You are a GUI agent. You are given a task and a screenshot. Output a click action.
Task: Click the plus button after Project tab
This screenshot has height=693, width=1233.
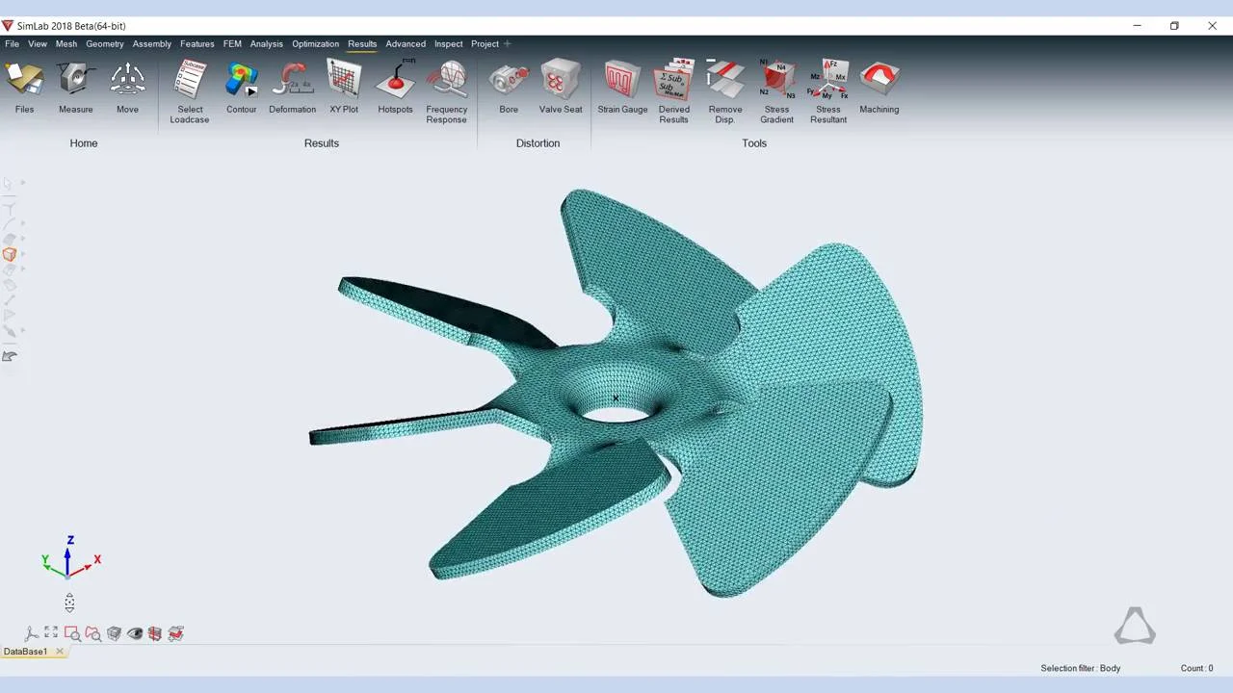(508, 43)
